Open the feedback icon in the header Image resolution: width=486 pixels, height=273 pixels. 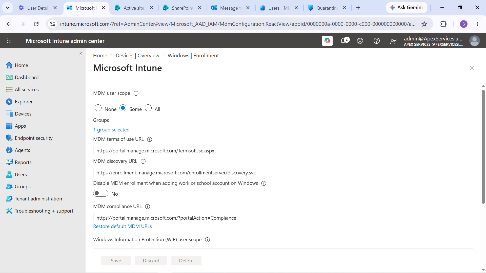pos(393,41)
